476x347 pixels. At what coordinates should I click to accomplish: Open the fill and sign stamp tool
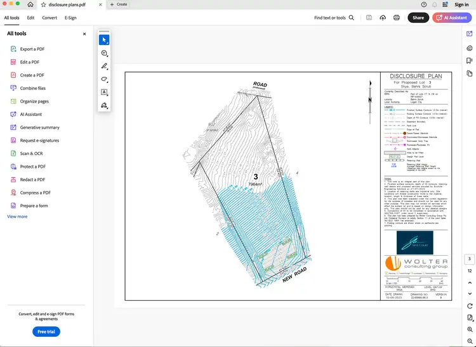point(104,105)
